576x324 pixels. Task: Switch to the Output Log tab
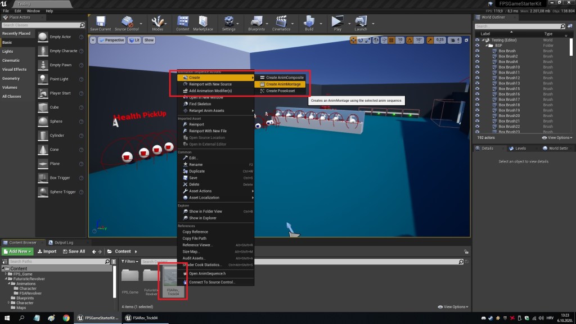[63, 242]
